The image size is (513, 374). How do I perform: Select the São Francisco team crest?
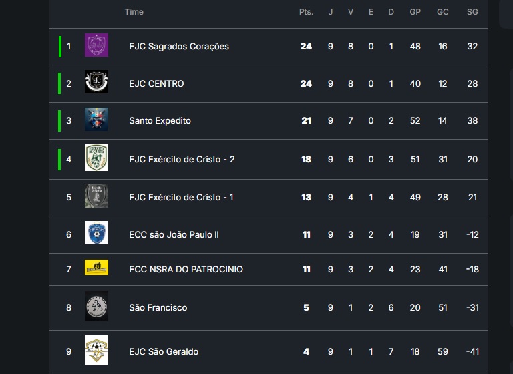(96, 307)
